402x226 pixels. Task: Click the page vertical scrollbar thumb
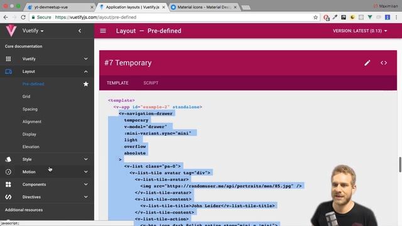(x=400, y=164)
